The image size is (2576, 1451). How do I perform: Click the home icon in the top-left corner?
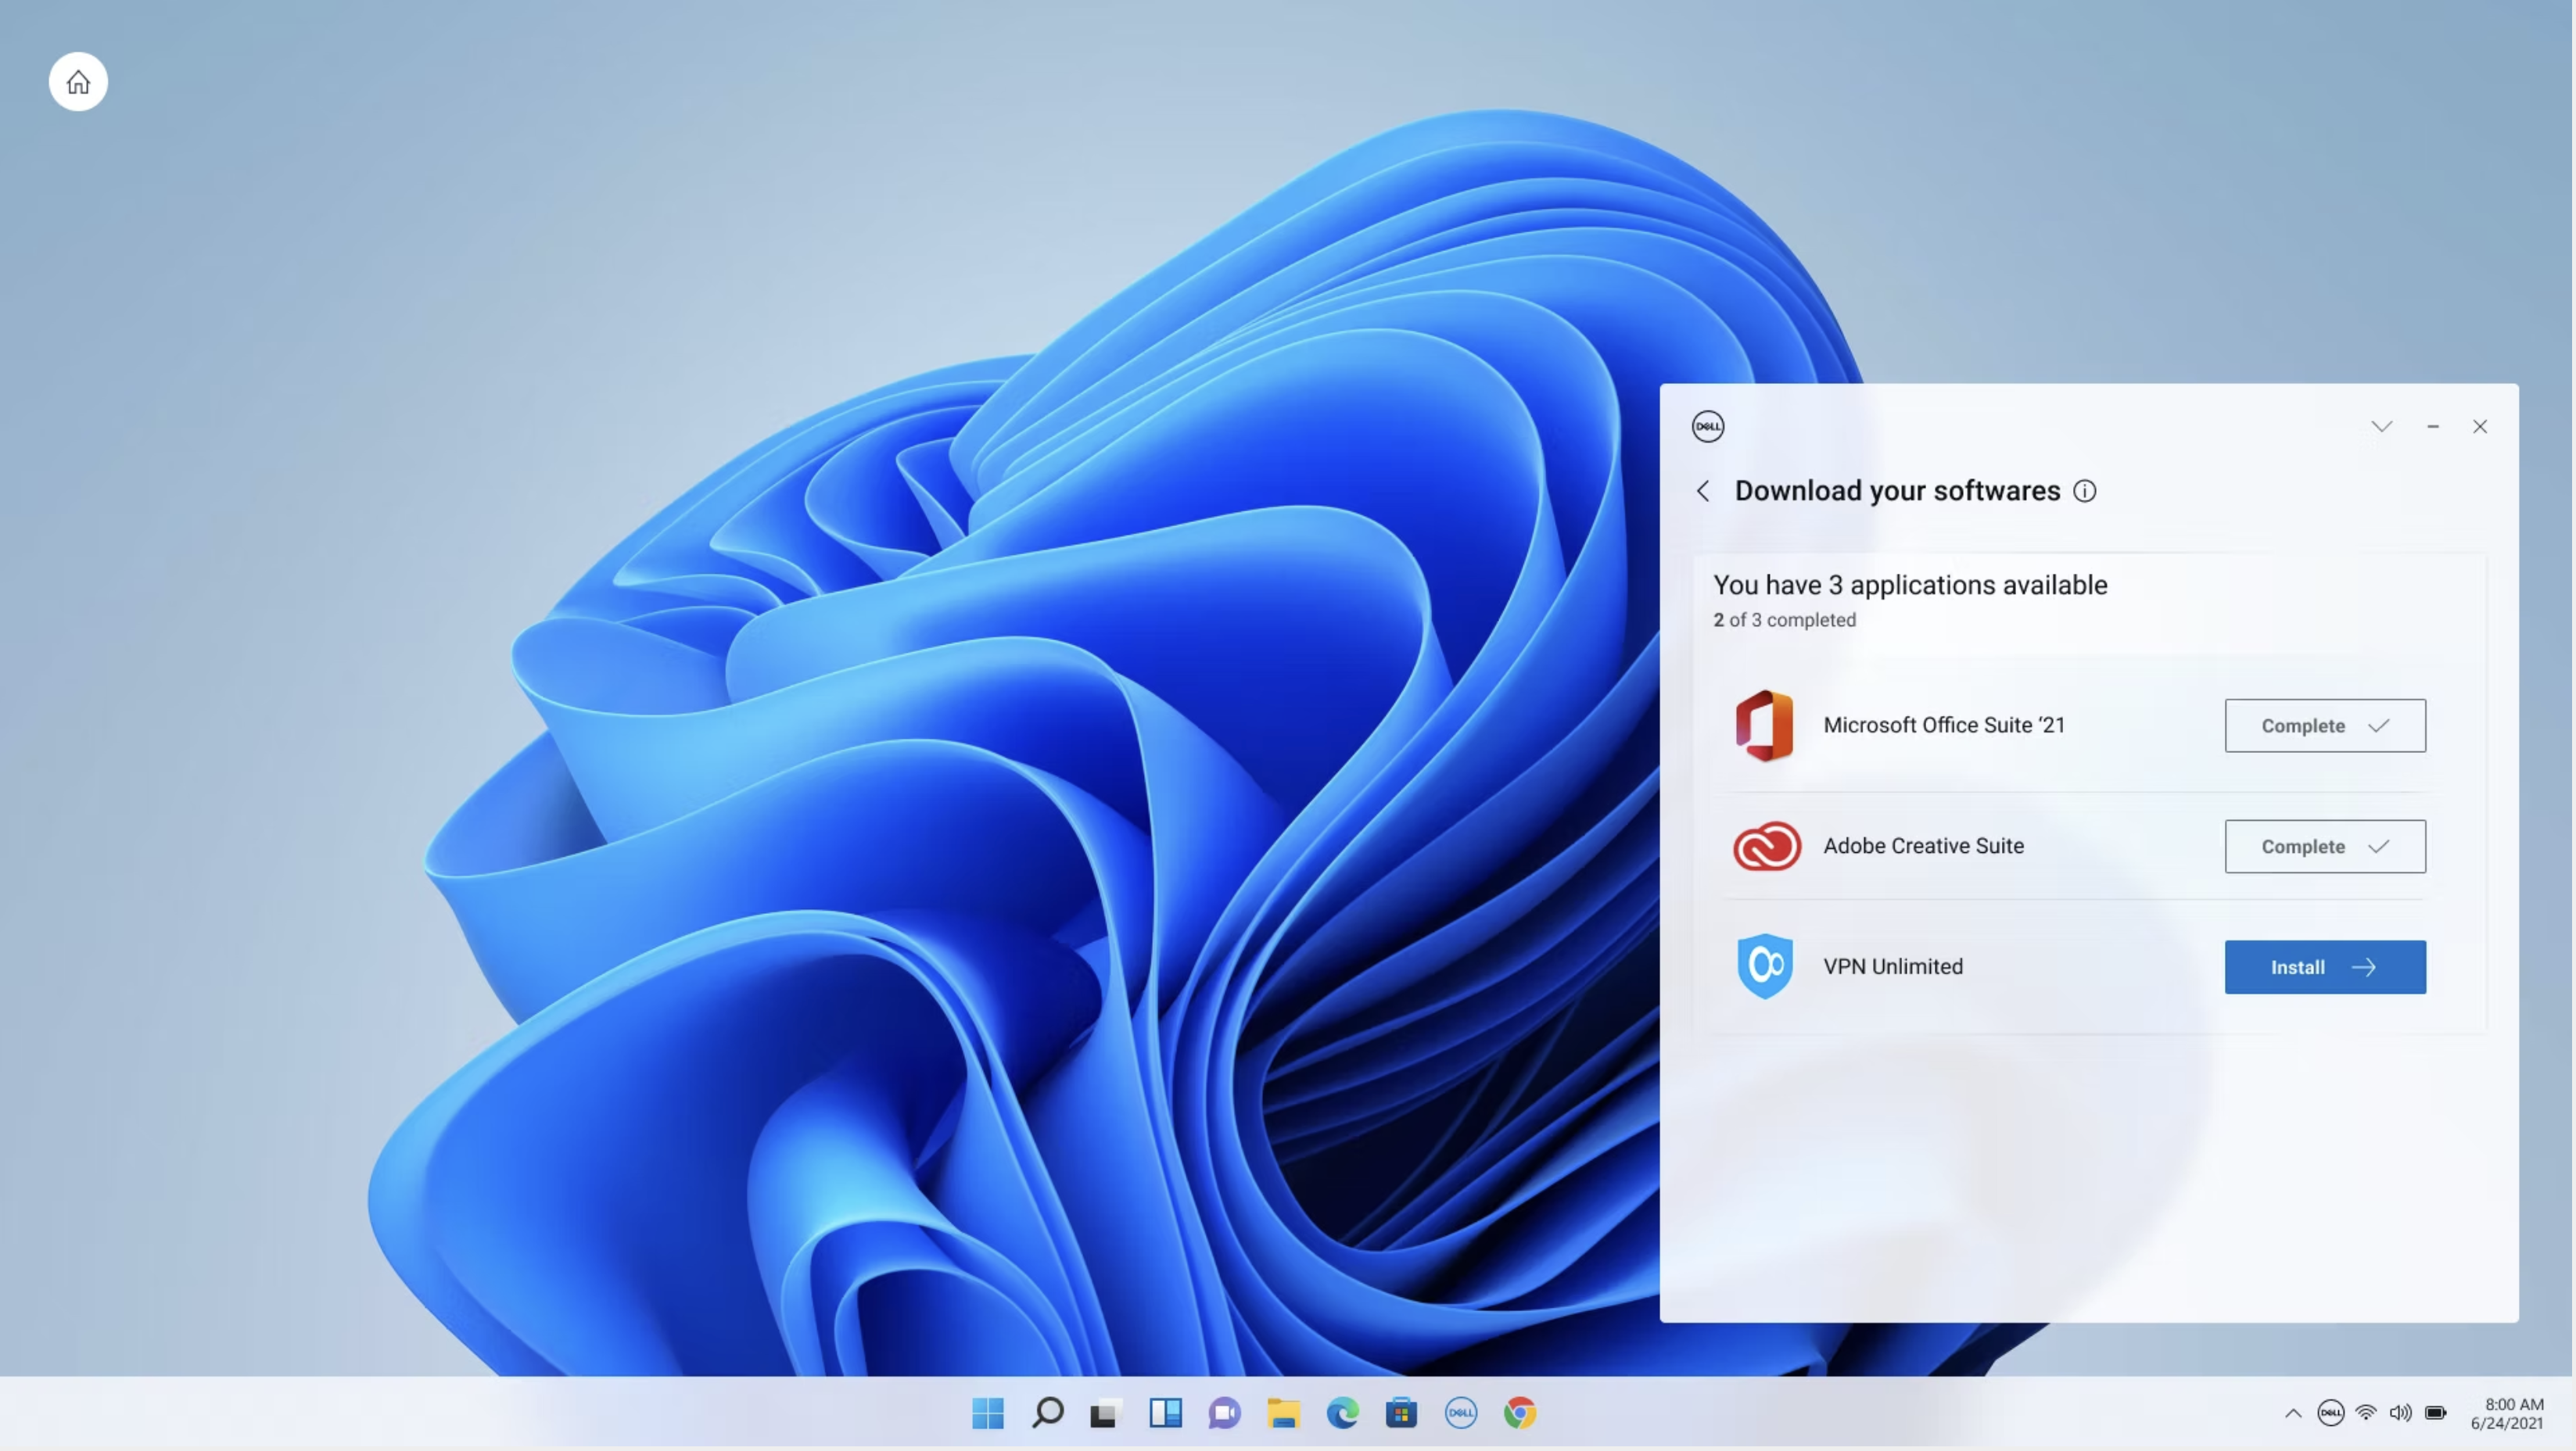(x=78, y=82)
